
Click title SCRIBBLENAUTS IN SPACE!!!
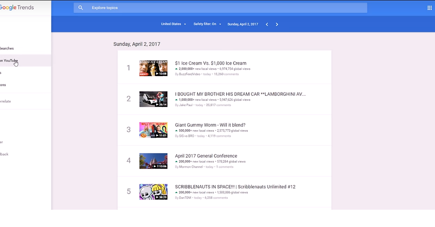pyautogui.click(x=235, y=187)
